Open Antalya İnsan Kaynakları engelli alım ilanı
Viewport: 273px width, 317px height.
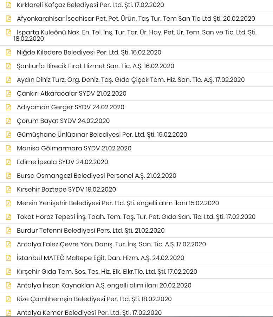tap(104, 285)
